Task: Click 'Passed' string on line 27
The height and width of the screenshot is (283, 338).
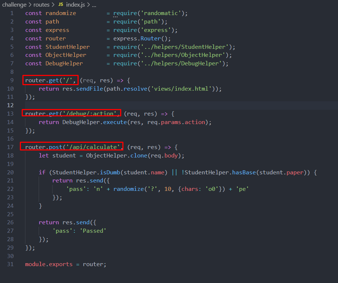Action: [x=93, y=231]
